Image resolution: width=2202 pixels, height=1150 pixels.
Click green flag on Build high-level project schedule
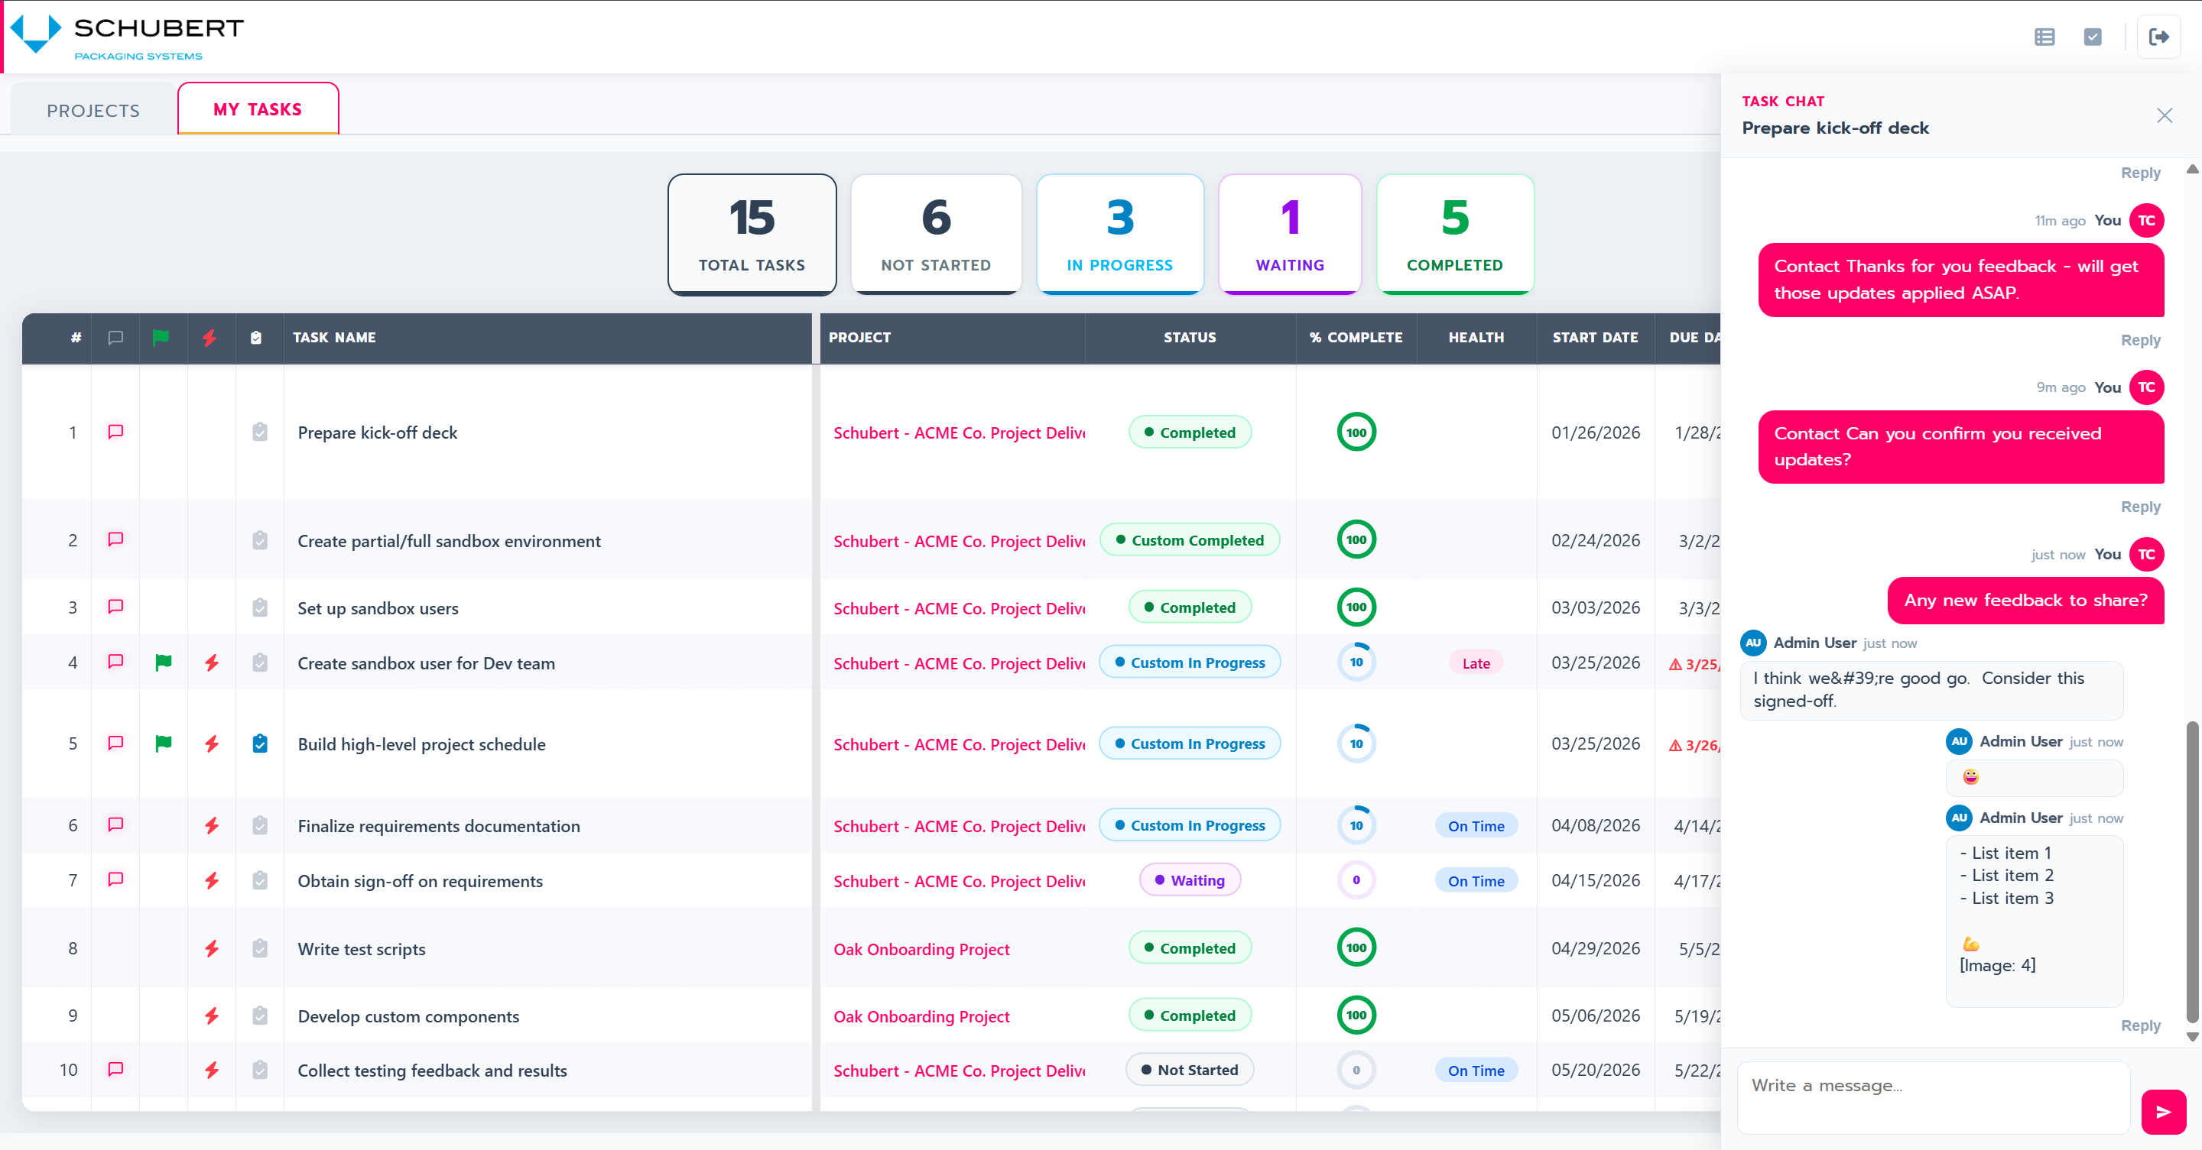(x=164, y=743)
